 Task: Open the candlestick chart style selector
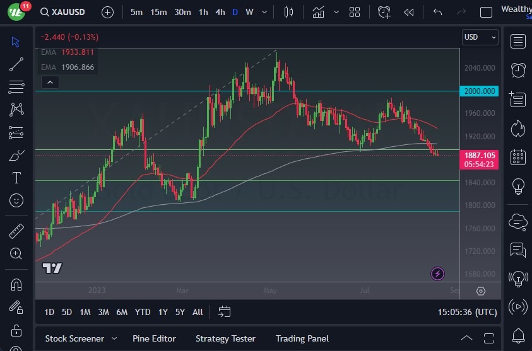289,12
